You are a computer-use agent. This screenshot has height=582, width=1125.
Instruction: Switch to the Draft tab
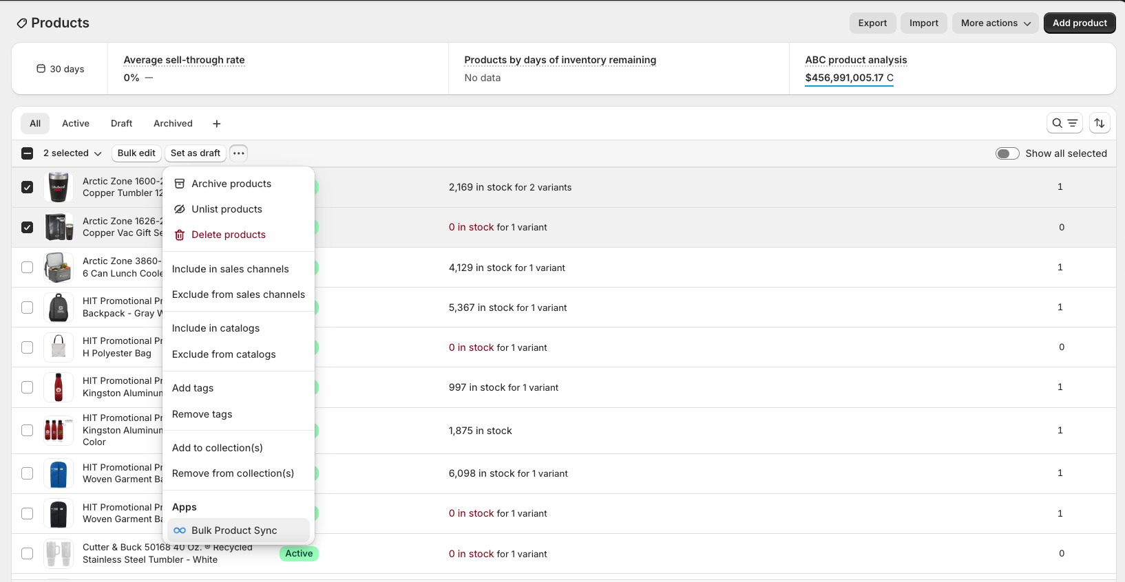pyautogui.click(x=121, y=124)
